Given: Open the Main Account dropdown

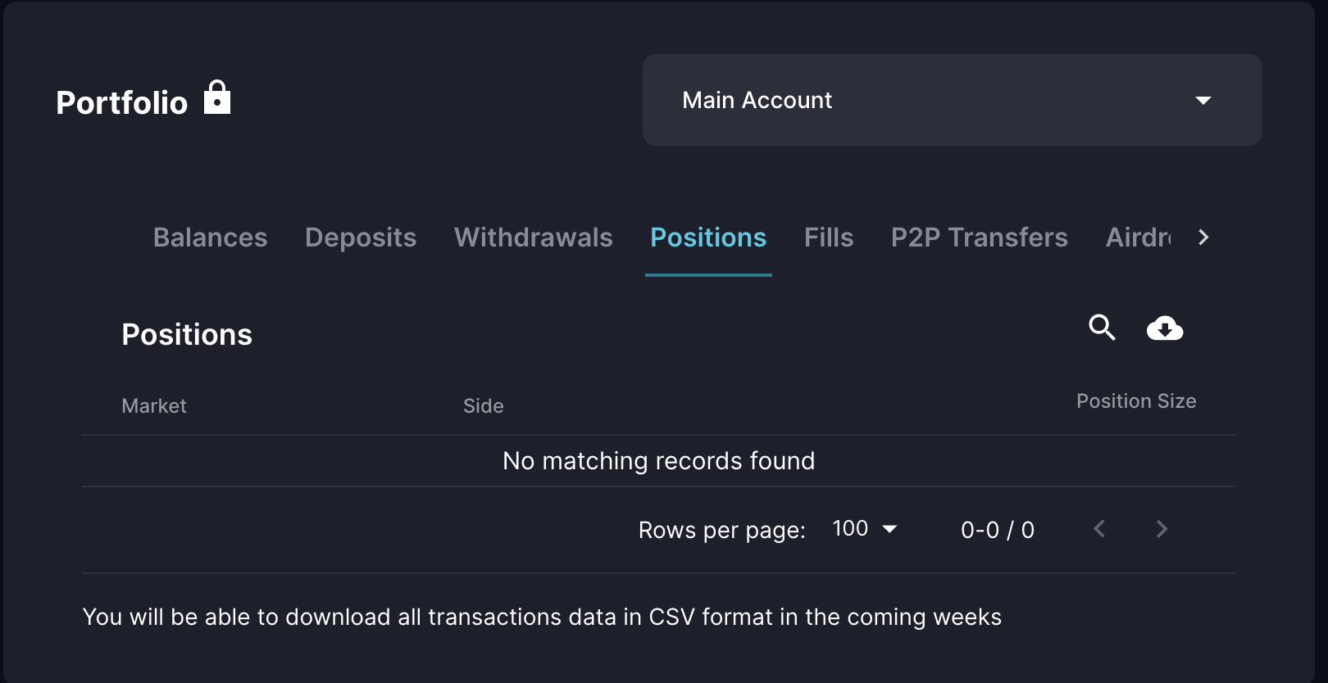Looking at the screenshot, I should click(952, 100).
